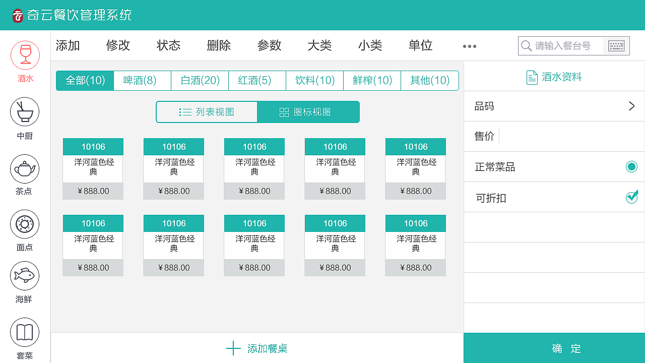645x363 pixels.
Task: Switch to the 红酒(5) tab
Action: pyautogui.click(x=257, y=81)
